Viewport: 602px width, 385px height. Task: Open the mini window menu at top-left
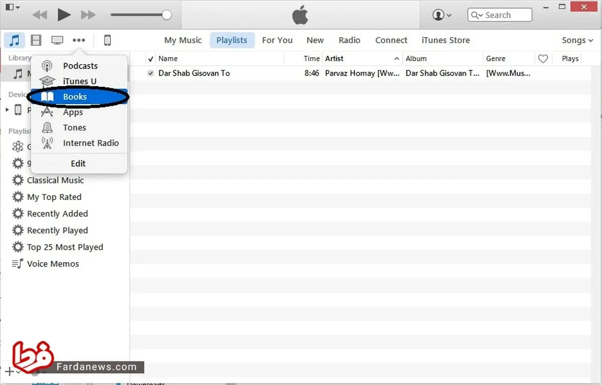pos(13,8)
